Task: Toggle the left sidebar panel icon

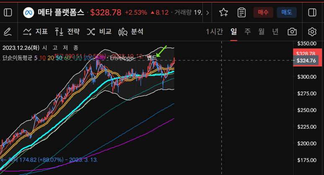Action: click(x=8, y=13)
